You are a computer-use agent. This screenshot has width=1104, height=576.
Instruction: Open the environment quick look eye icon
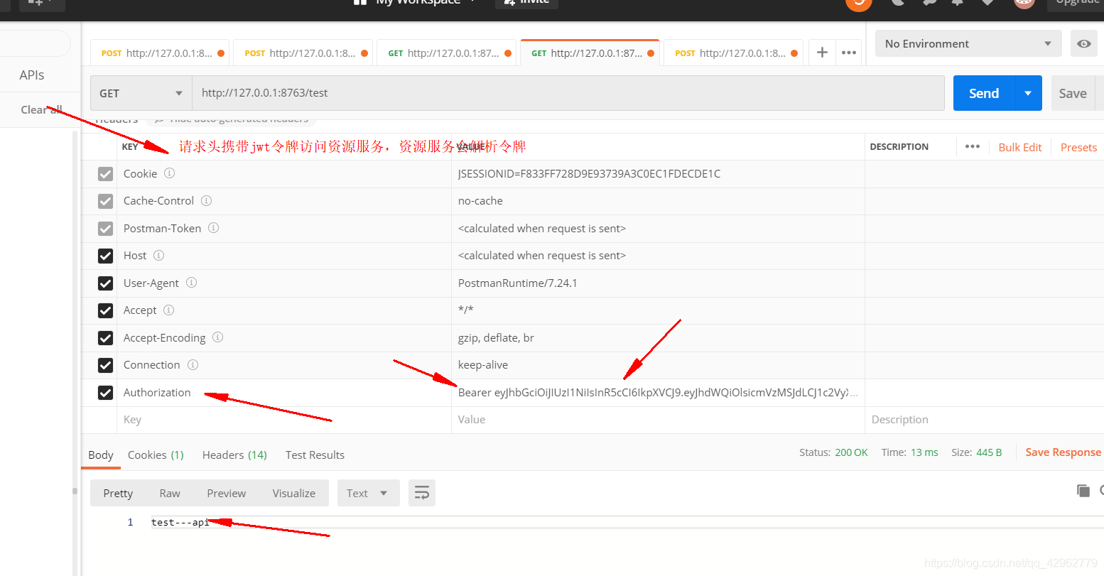click(x=1084, y=43)
